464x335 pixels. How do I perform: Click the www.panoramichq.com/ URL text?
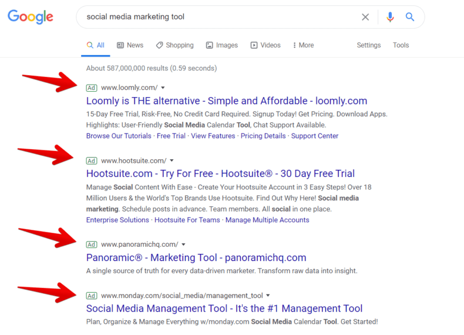140,244
